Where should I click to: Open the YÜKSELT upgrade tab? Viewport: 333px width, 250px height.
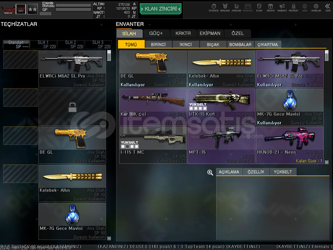click(x=283, y=172)
